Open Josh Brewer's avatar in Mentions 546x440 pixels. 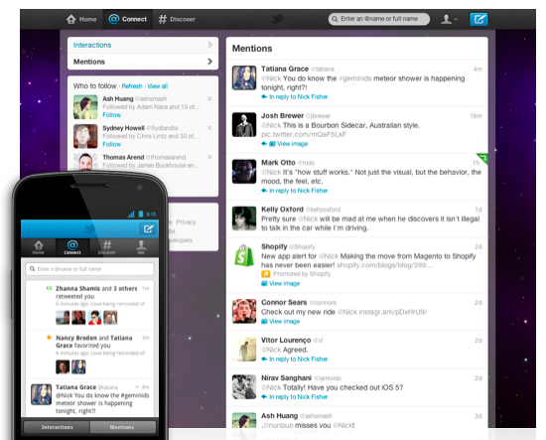[244, 125]
